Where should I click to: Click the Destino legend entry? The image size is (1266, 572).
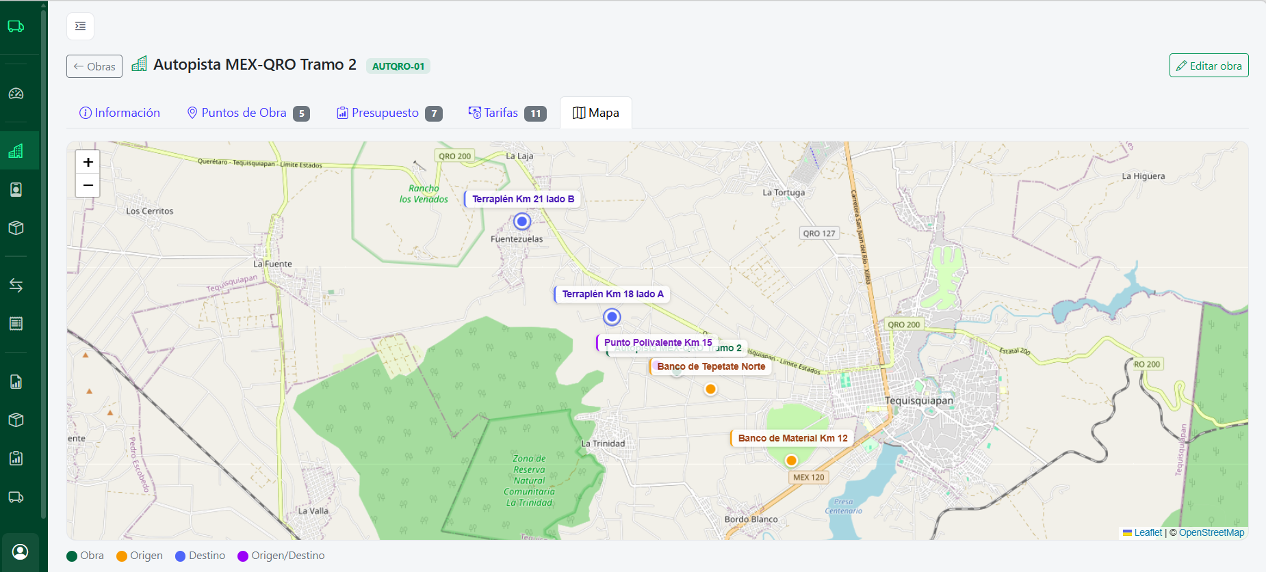(x=201, y=556)
